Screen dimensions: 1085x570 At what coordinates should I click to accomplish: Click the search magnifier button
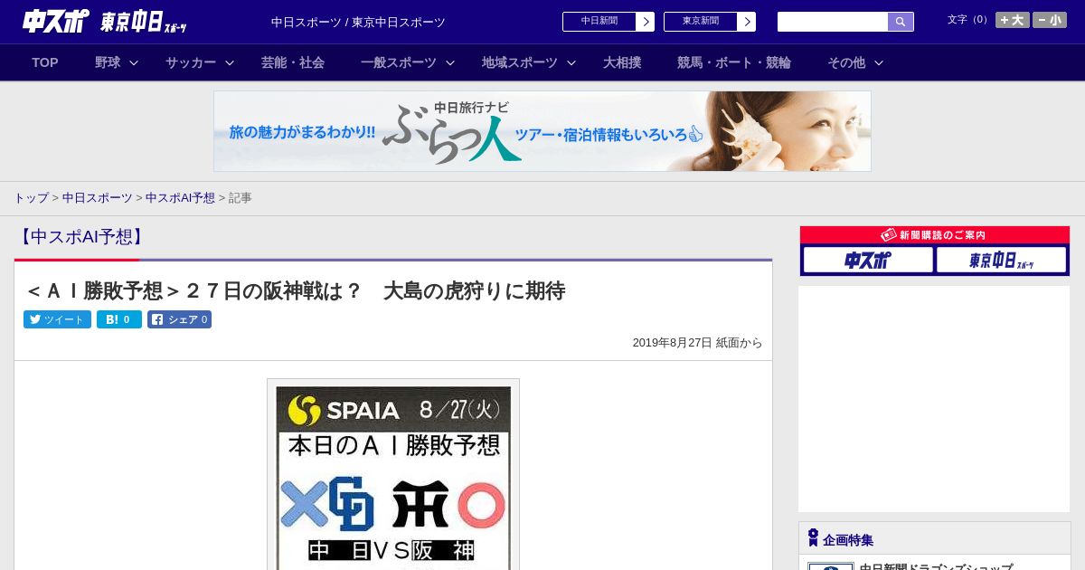pyautogui.click(x=901, y=22)
